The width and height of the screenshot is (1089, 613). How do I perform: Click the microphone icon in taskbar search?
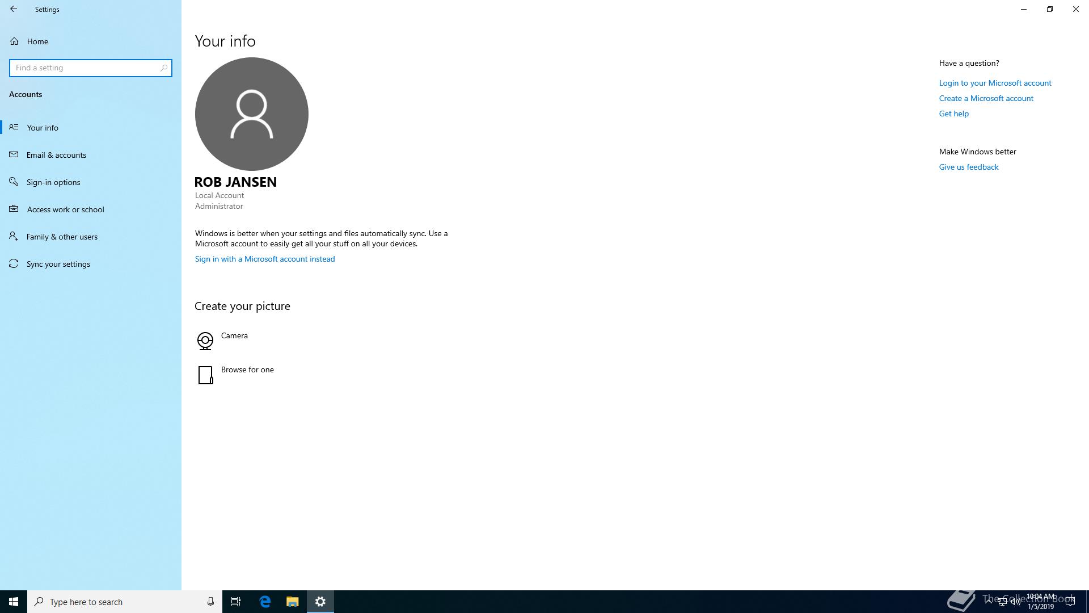210,602
